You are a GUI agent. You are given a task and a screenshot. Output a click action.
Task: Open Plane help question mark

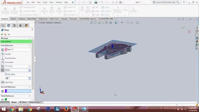(x=32, y=30)
